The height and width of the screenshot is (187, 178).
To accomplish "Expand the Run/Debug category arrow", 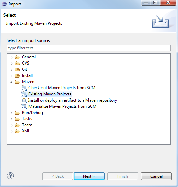I will (11, 113).
